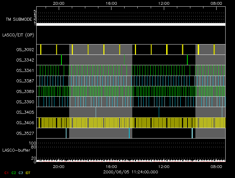Click the OS_3361 row label

tap(25, 71)
